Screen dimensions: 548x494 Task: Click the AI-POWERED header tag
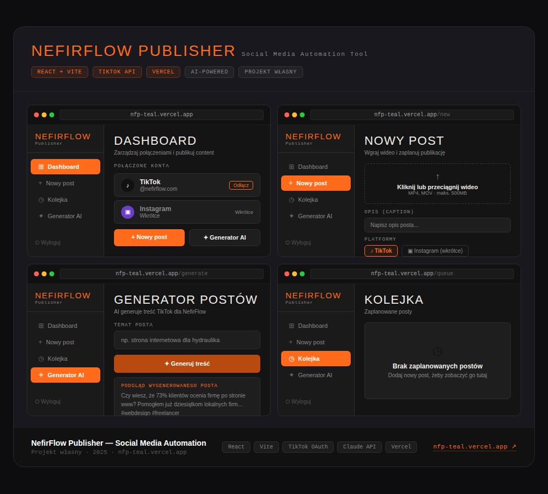[209, 72]
